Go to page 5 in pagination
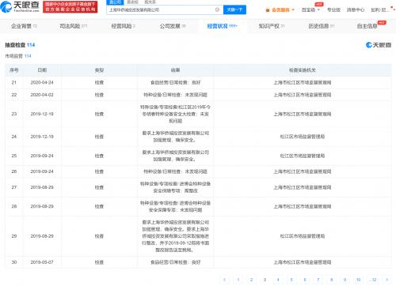Viewport: 396px width, 286px height. (x=291, y=280)
